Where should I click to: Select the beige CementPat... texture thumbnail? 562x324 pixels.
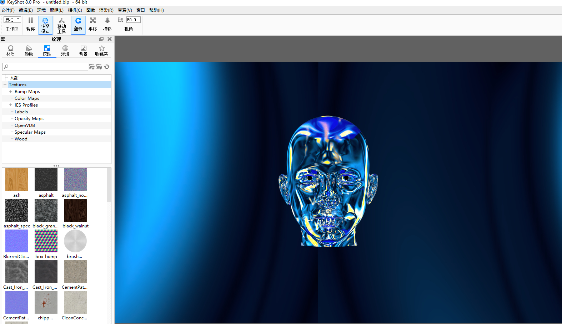[75, 272]
